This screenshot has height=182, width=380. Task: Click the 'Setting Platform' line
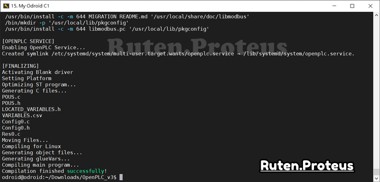coord(27,78)
